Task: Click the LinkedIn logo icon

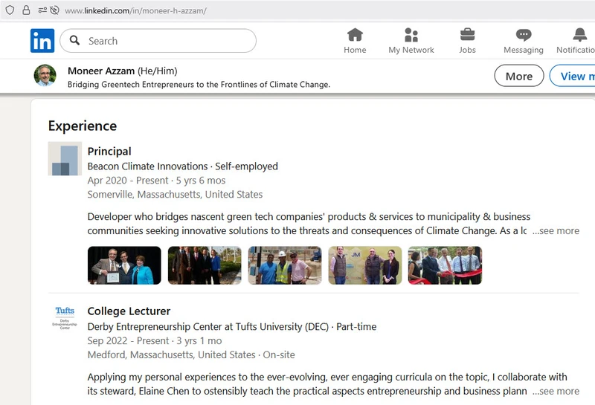Action: [42, 41]
